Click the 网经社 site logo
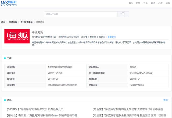 9,3
